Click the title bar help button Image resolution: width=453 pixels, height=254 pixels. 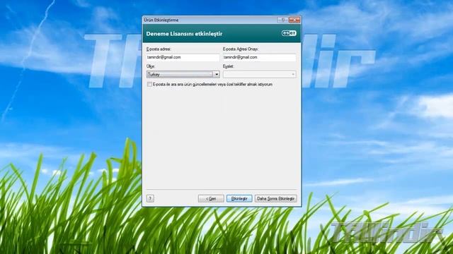point(283,20)
